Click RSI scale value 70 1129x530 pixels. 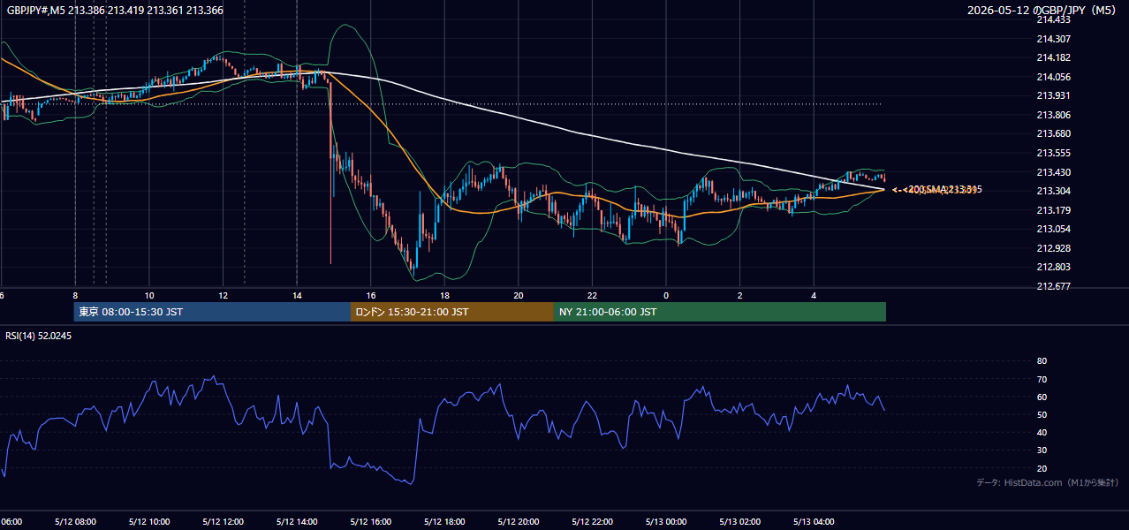coord(1042,379)
